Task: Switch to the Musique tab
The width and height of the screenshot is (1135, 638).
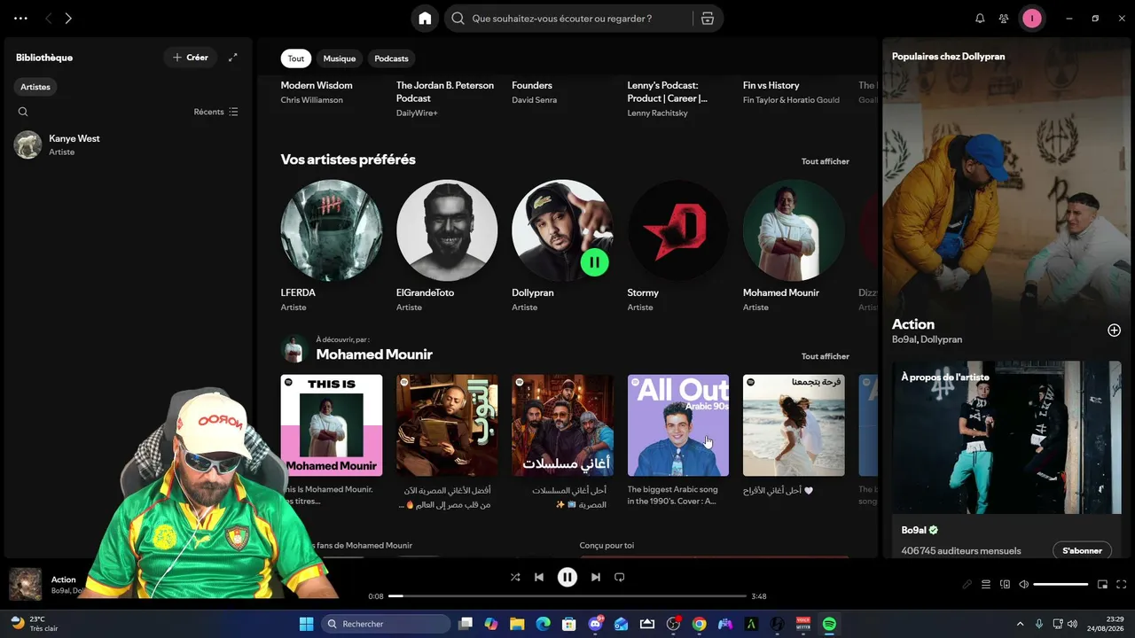Action: (340, 58)
